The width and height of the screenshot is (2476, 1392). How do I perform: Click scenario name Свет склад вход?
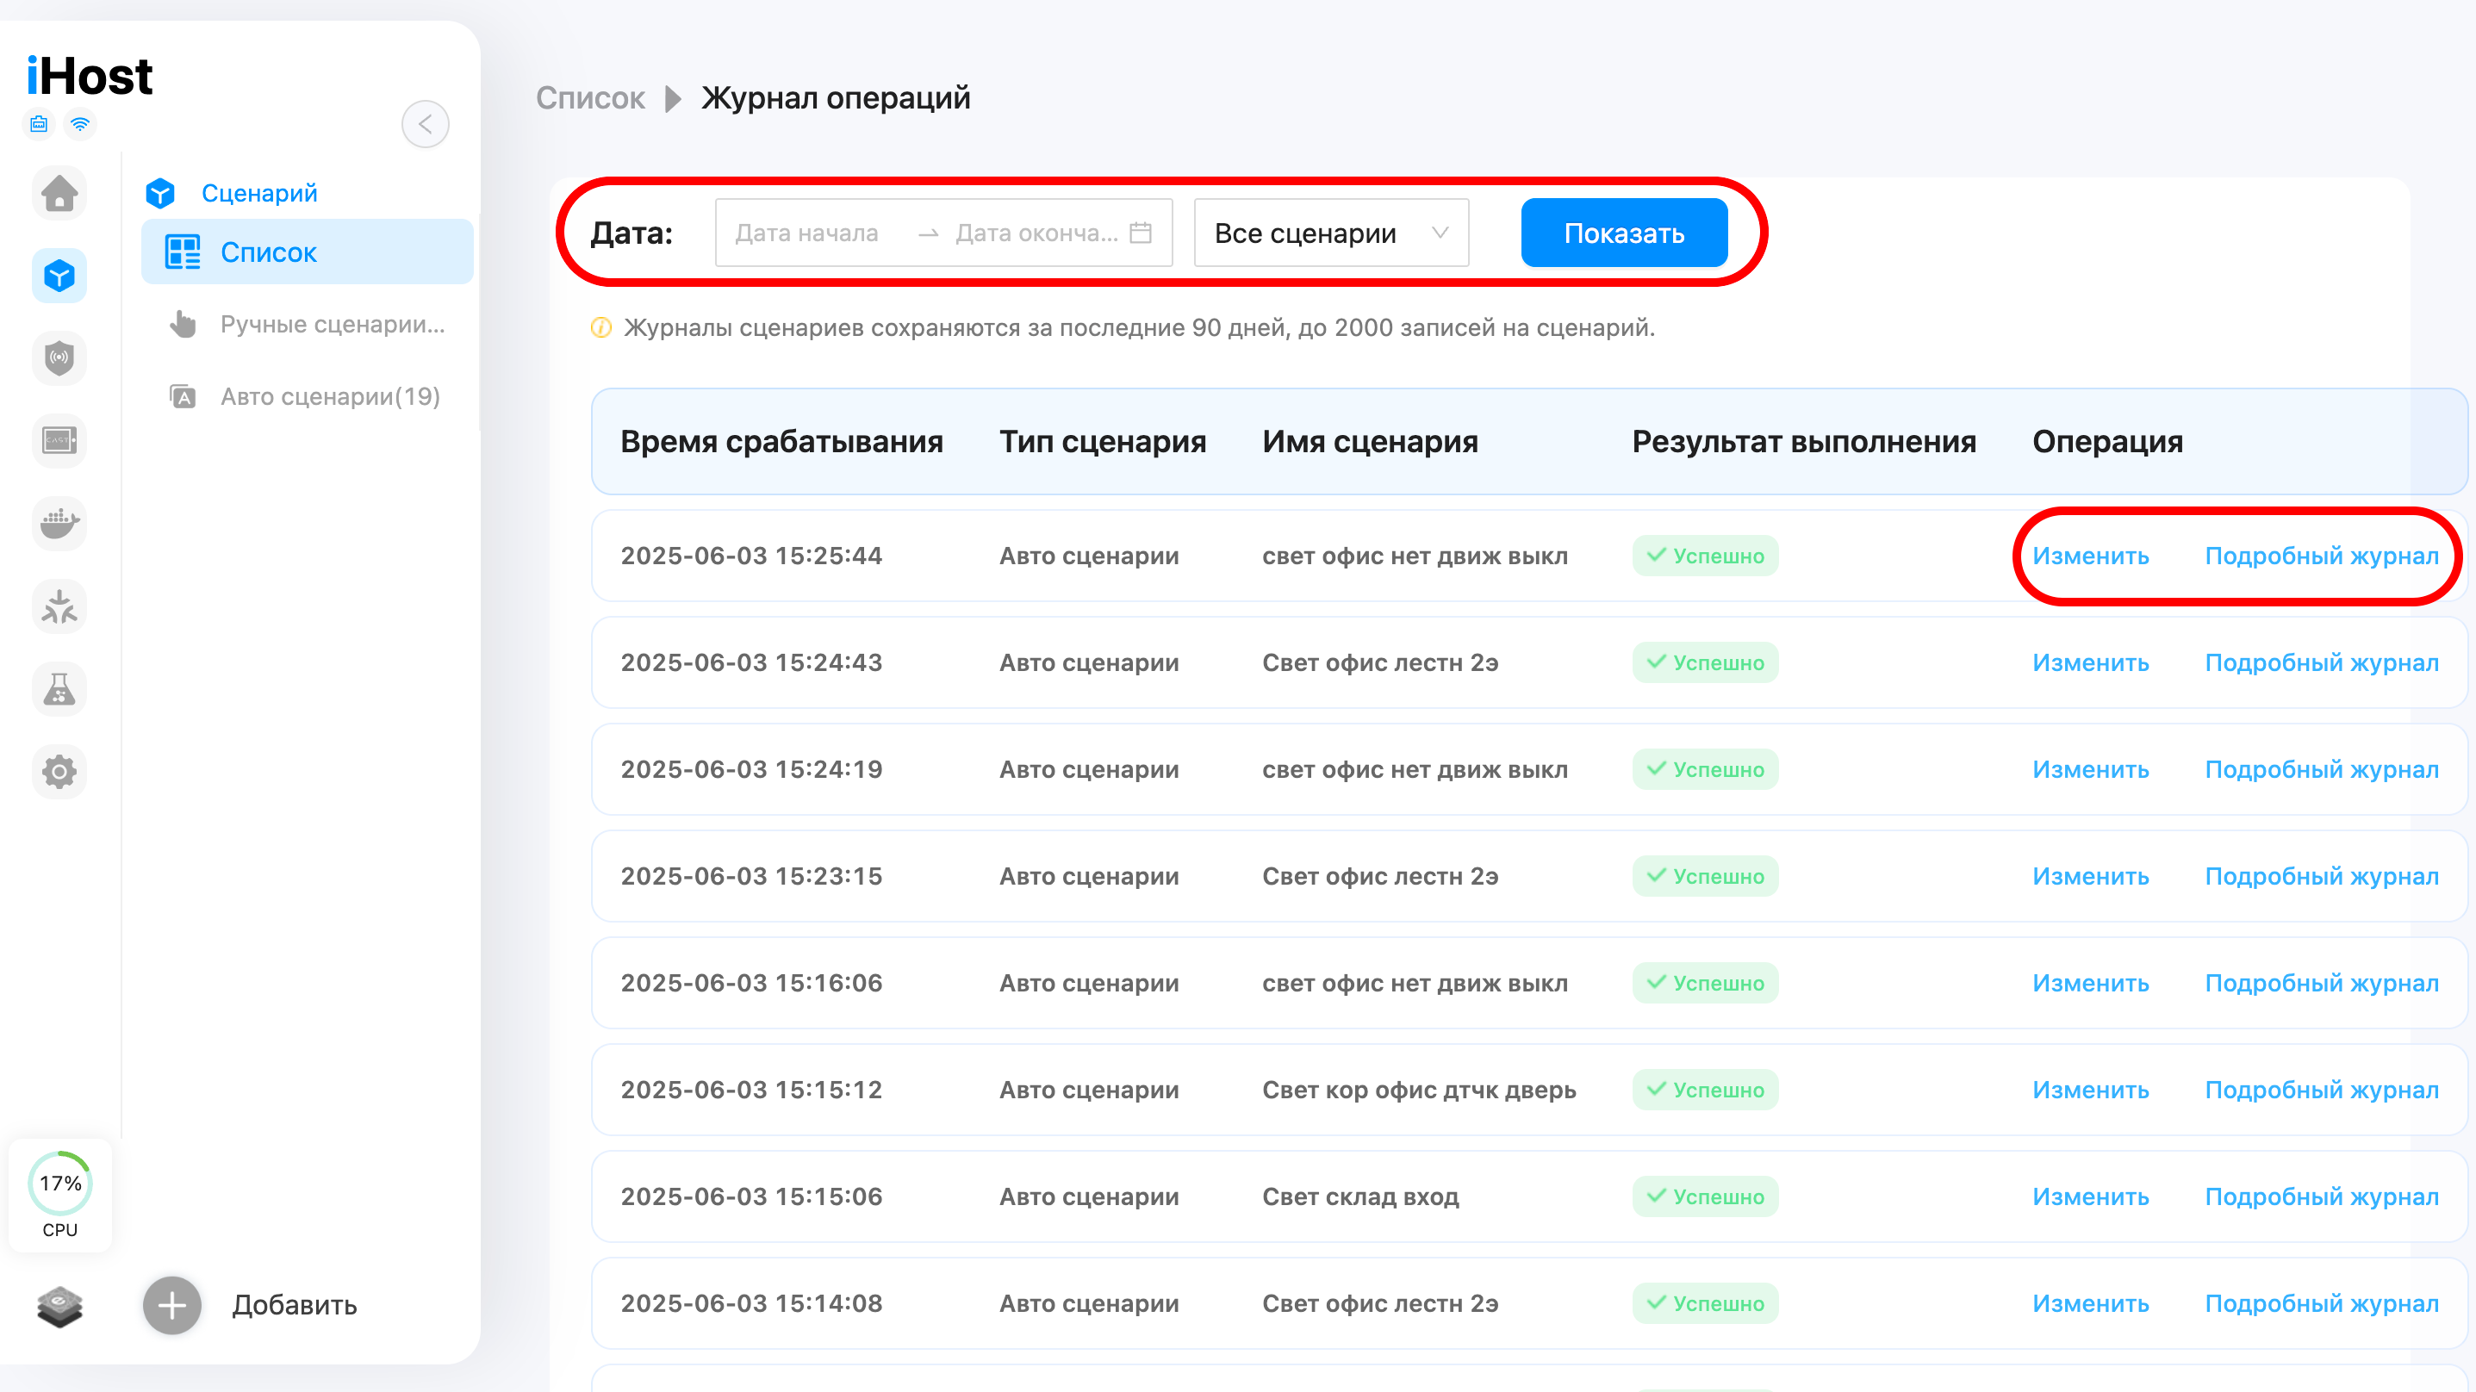coord(1360,1196)
